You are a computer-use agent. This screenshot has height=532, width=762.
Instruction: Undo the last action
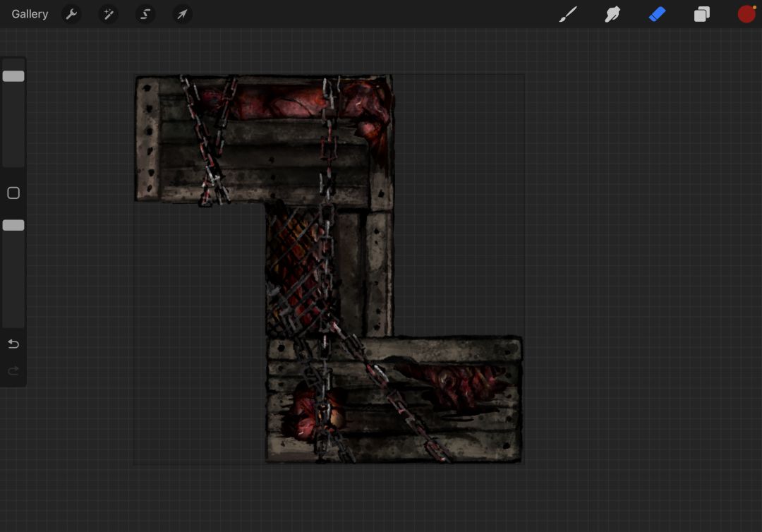click(x=13, y=344)
